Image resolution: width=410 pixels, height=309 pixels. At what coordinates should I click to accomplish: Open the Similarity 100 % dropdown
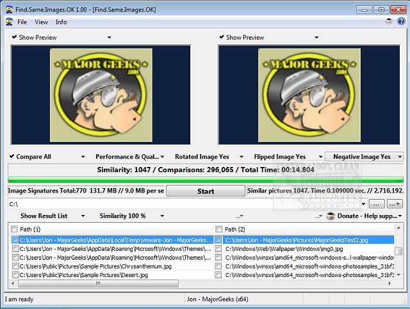point(131,216)
